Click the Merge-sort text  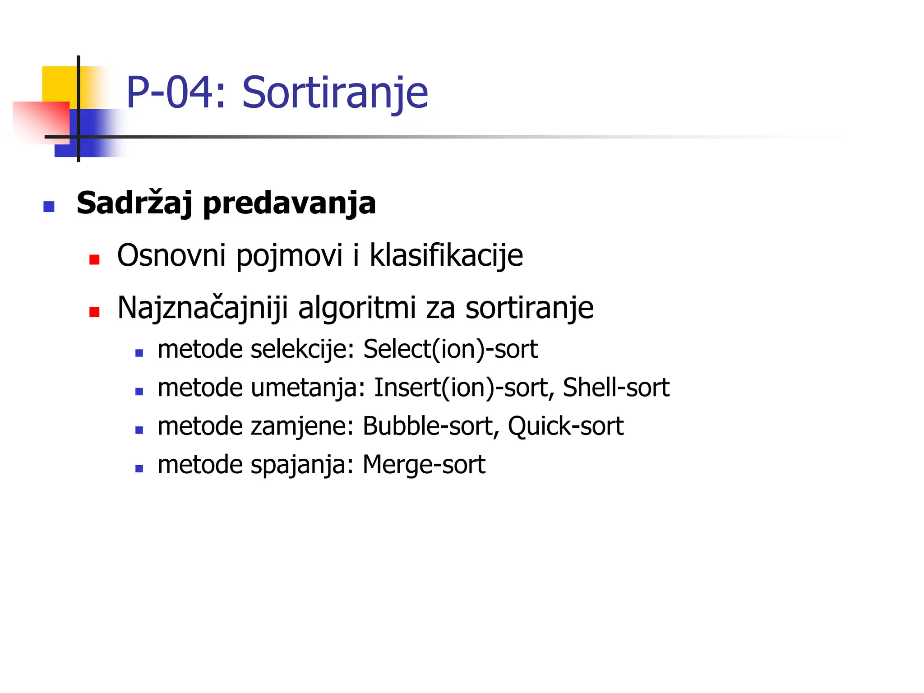(424, 465)
